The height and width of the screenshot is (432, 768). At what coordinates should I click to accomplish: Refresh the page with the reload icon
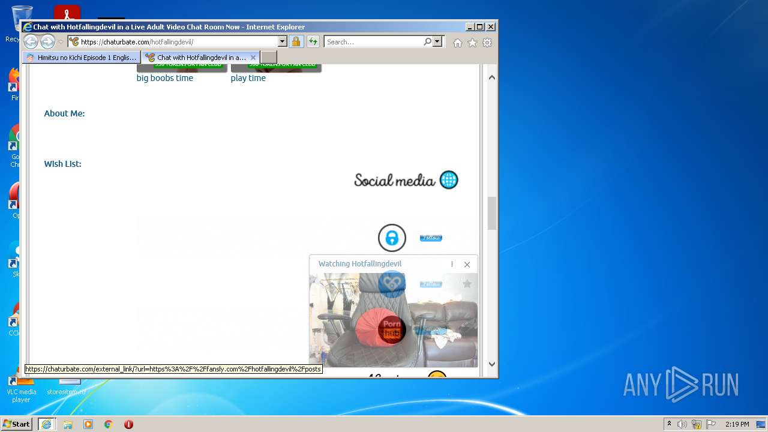(313, 42)
